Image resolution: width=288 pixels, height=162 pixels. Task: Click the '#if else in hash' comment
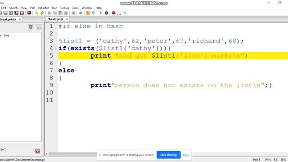click(x=91, y=26)
